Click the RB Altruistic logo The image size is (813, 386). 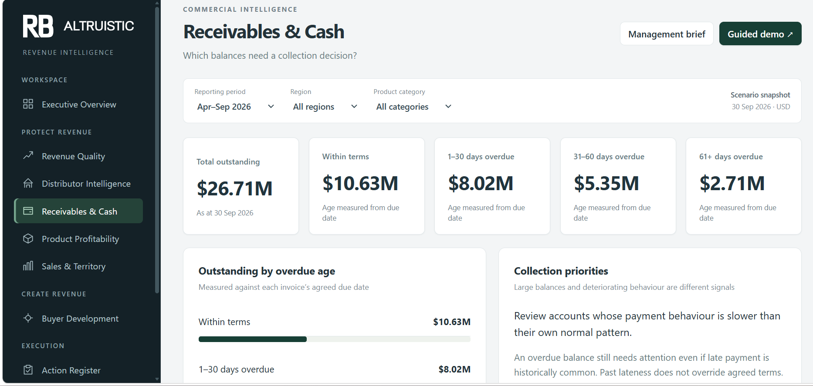pos(78,26)
